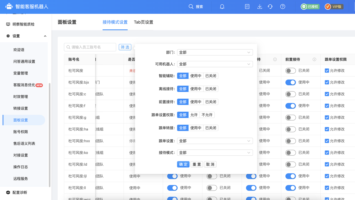This screenshot has height=200, width=355.
Task: Click info icon beside the partially hidden 接待 header
Action: (275, 60)
